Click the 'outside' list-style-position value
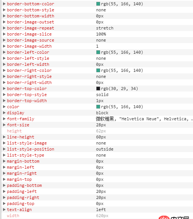This screenshot has height=219, width=193. coord(105,149)
